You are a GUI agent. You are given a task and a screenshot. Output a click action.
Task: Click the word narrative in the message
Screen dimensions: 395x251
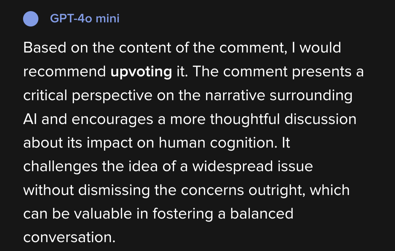click(x=235, y=95)
